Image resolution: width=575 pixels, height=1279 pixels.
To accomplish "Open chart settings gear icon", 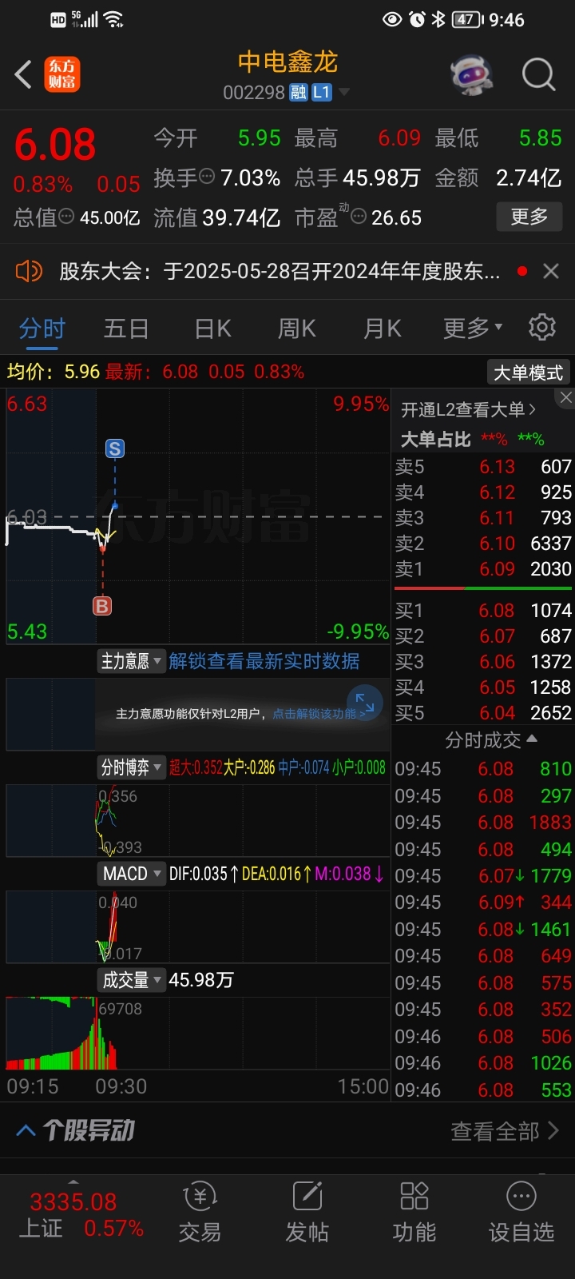I will pyautogui.click(x=542, y=327).
